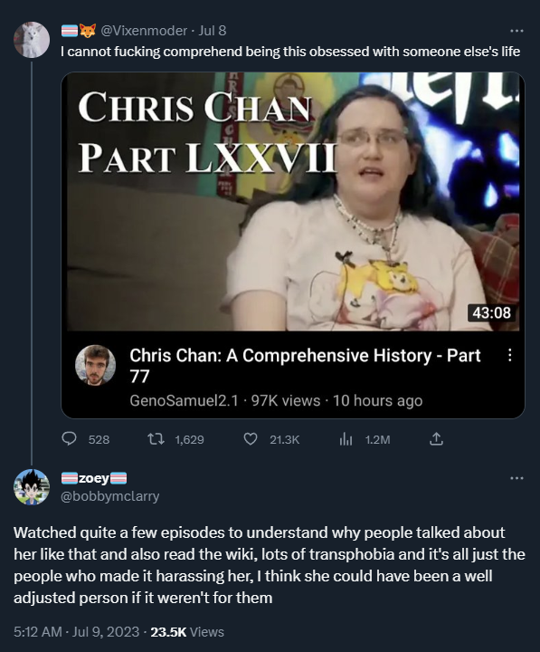Click the retweet arrows icon
The width and height of the screenshot is (540, 652).
coord(156,439)
